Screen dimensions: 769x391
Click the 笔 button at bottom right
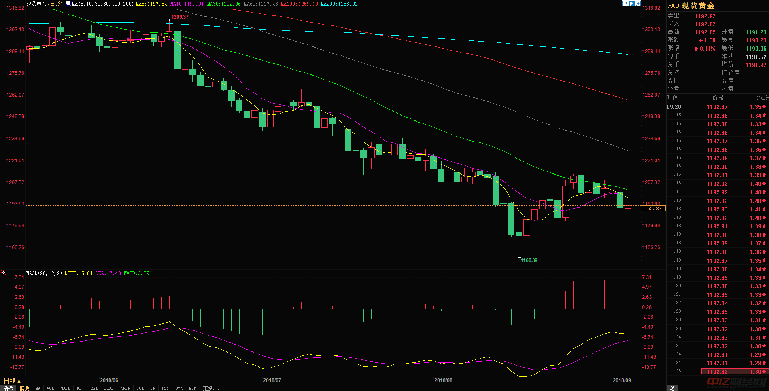pyautogui.click(x=672, y=388)
